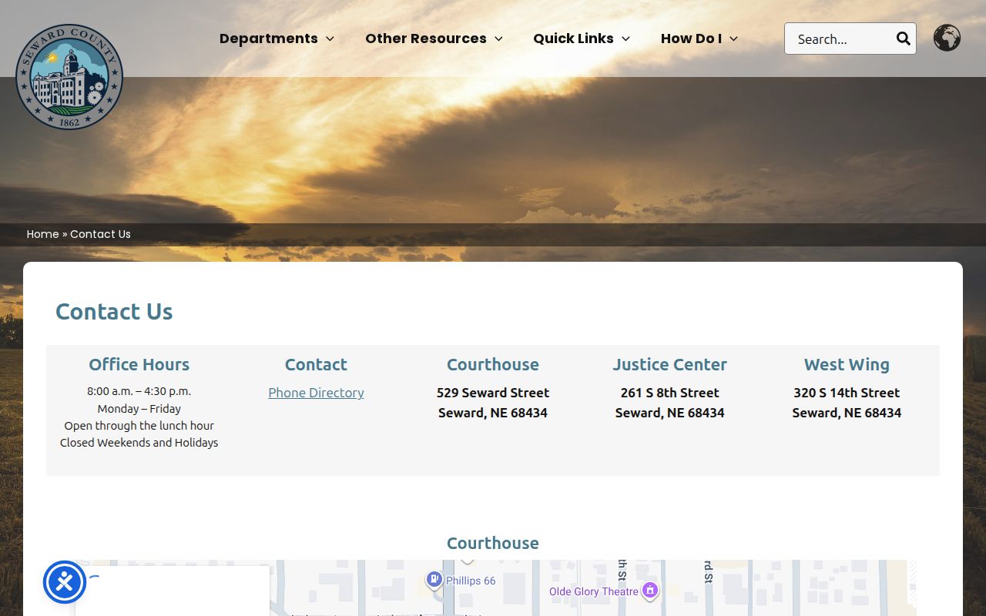The height and width of the screenshot is (616, 986).
Task: Click the Justice Center heading
Action: 669,364
